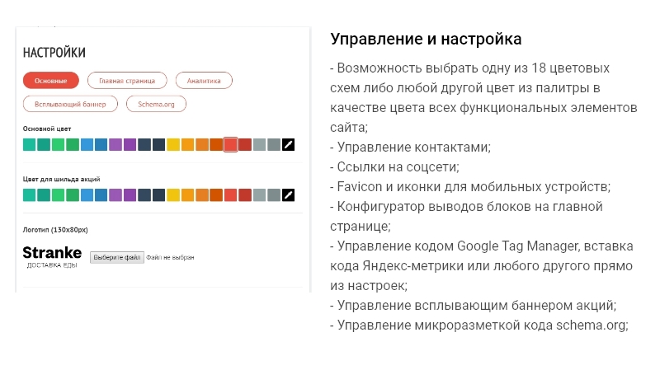Switch to the Основные tab
This screenshot has height=370, width=660.
point(51,80)
